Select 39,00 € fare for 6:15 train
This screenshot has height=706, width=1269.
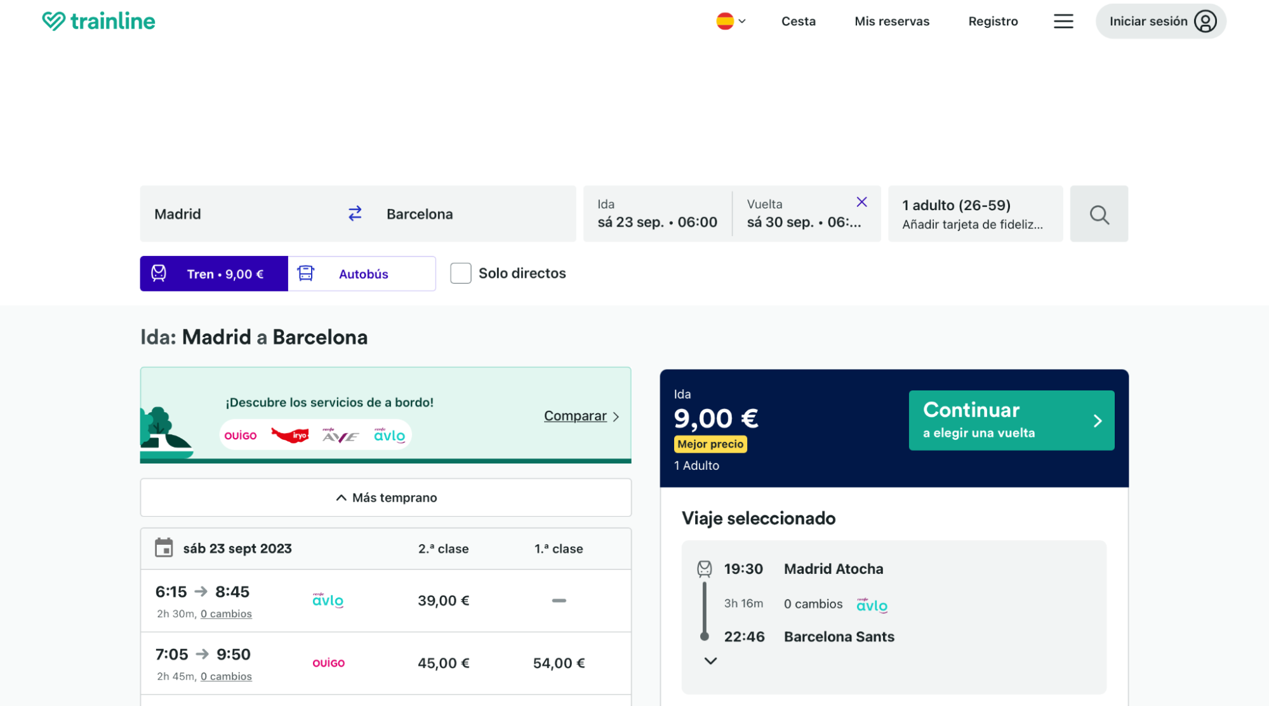pyautogui.click(x=443, y=601)
